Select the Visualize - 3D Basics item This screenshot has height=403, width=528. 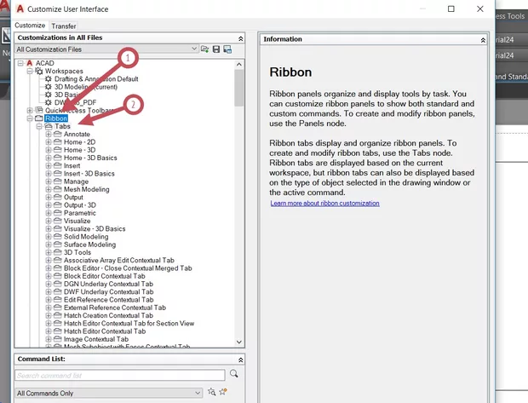(x=95, y=229)
